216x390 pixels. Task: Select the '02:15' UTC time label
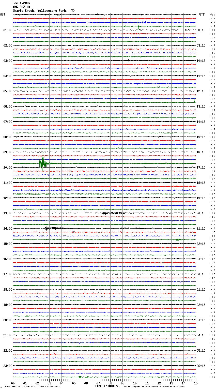(201, 305)
